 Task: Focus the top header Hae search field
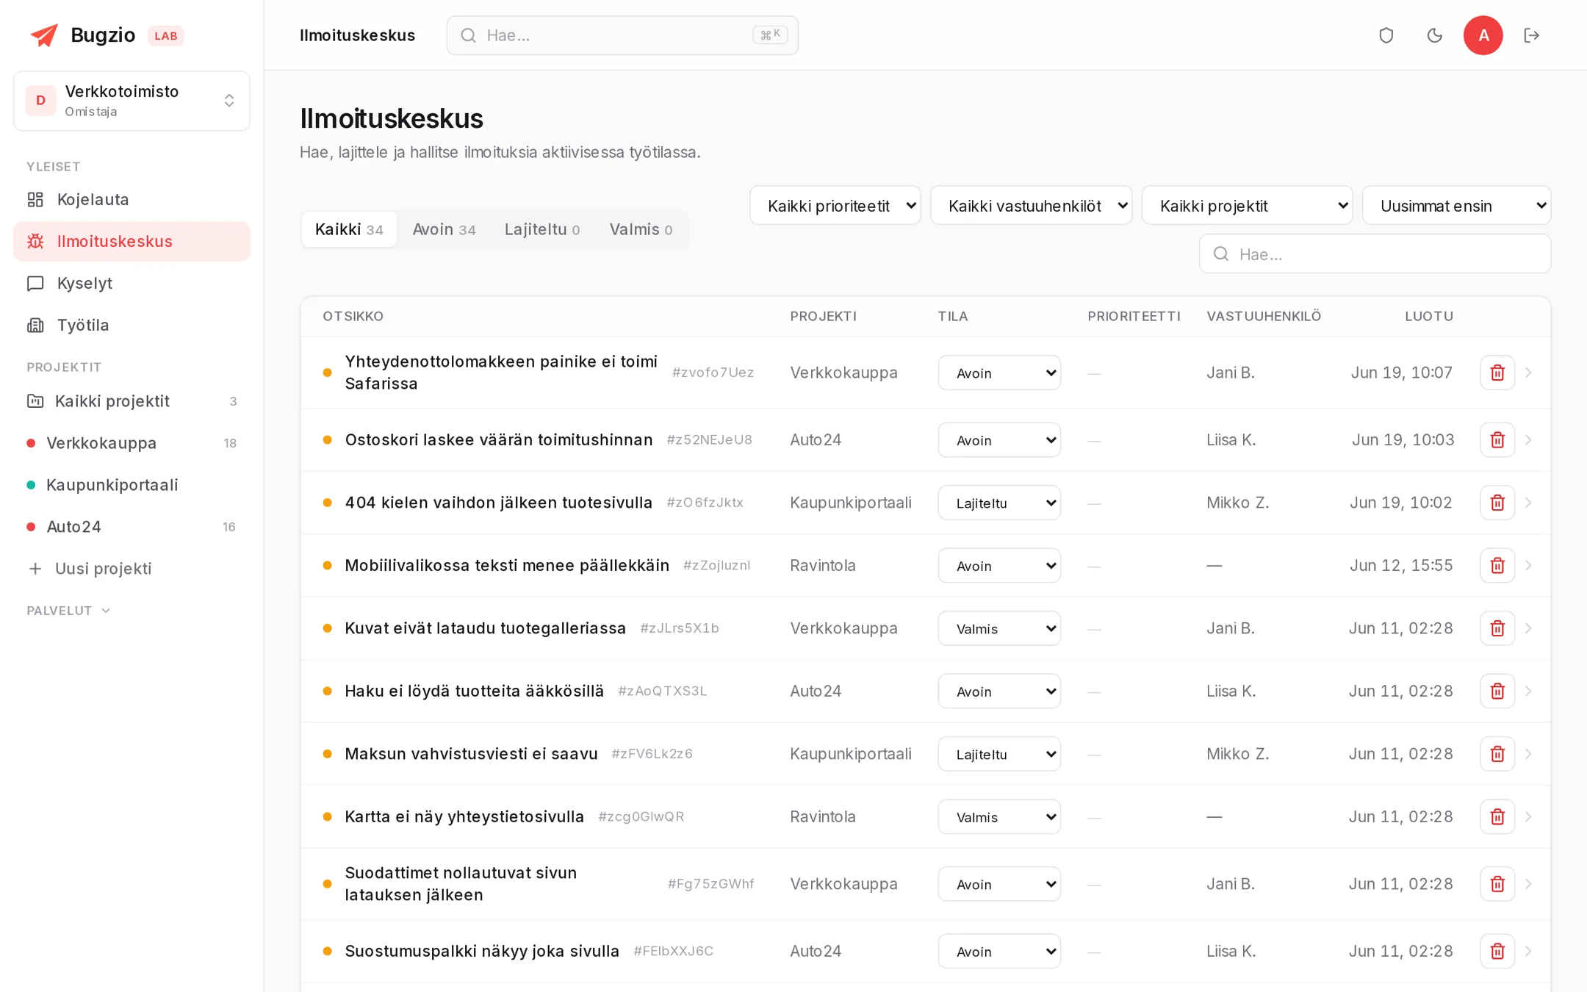(622, 35)
